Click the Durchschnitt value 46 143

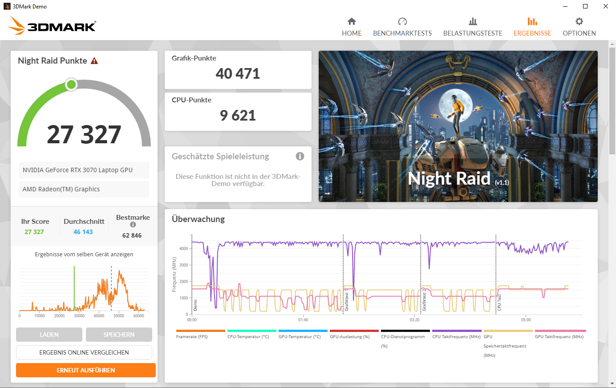[x=83, y=232]
